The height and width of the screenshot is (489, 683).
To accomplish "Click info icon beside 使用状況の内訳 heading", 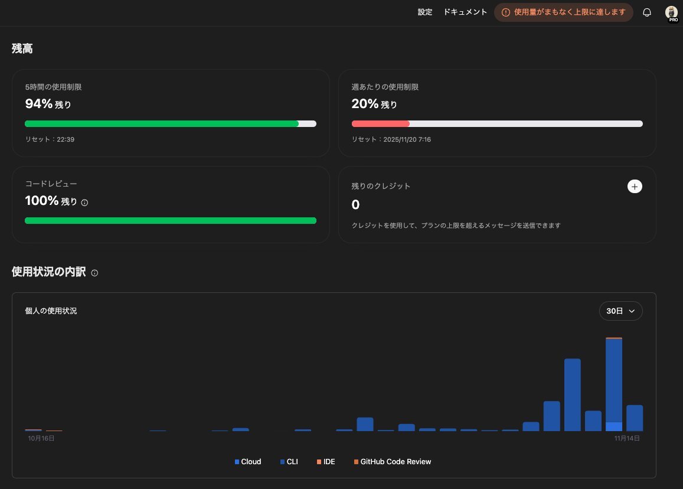I will point(95,273).
